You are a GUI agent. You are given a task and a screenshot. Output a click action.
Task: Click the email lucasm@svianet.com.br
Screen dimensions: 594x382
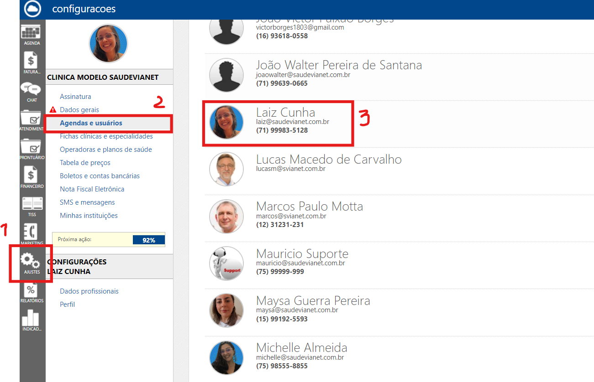pyautogui.click(x=291, y=169)
